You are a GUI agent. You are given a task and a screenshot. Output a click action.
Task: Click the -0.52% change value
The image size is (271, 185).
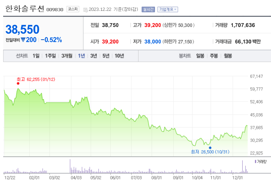click(x=51, y=40)
